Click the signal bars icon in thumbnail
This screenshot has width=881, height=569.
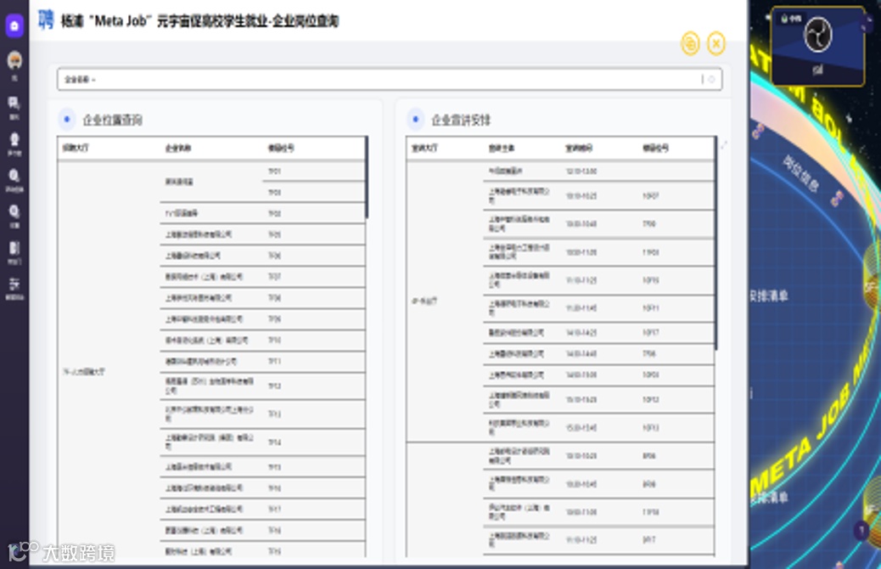point(817,70)
